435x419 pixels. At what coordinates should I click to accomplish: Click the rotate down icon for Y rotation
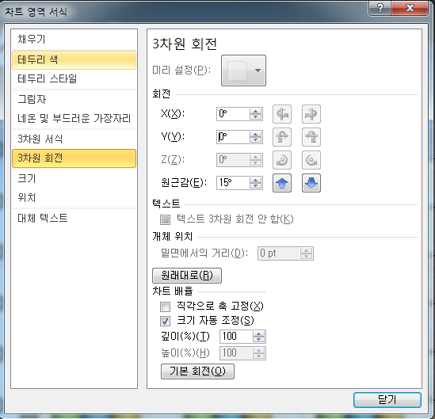coord(311,137)
